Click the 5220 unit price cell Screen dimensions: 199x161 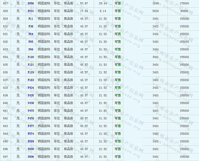pyautogui.click(x=156, y=11)
